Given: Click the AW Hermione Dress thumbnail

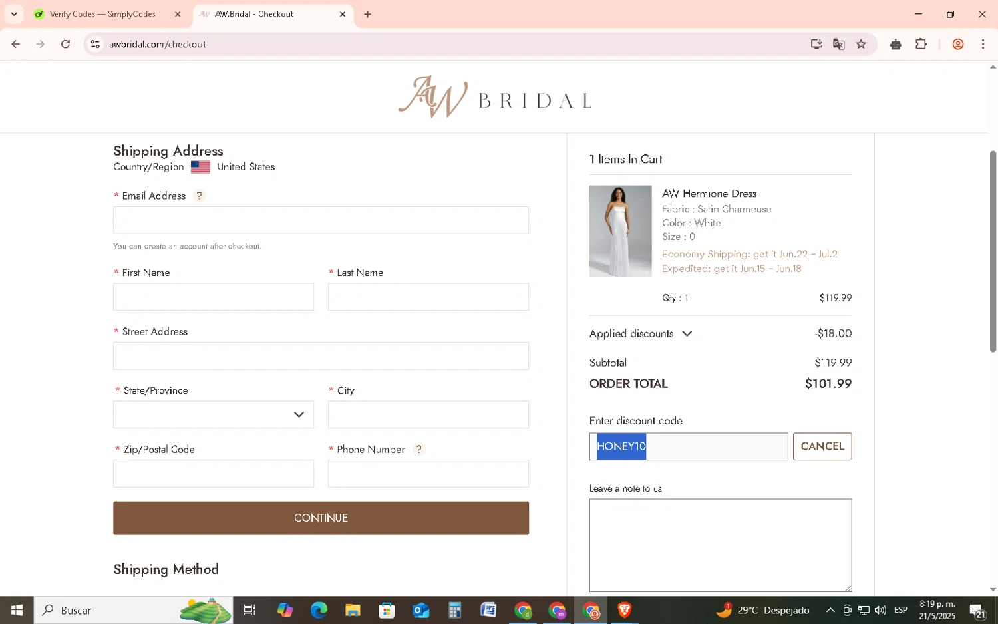Looking at the screenshot, I should (620, 231).
